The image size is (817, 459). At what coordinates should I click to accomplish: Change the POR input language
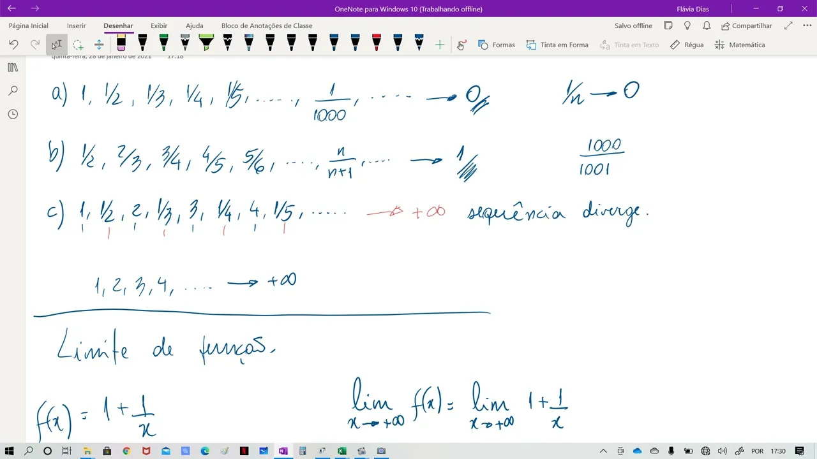point(757,451)
